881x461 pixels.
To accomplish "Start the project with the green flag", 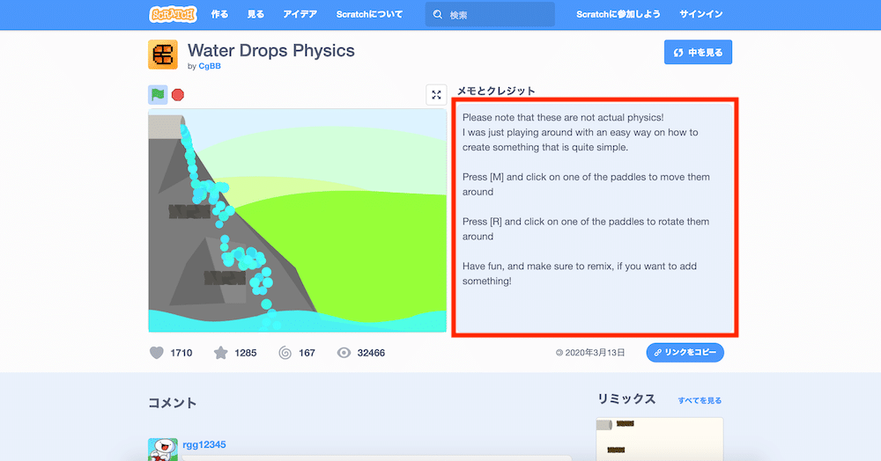I will tap(158, 95).
